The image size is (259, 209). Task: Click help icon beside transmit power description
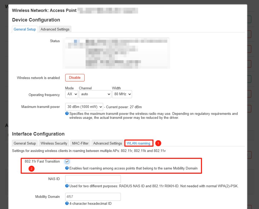[x=67, y=114]
